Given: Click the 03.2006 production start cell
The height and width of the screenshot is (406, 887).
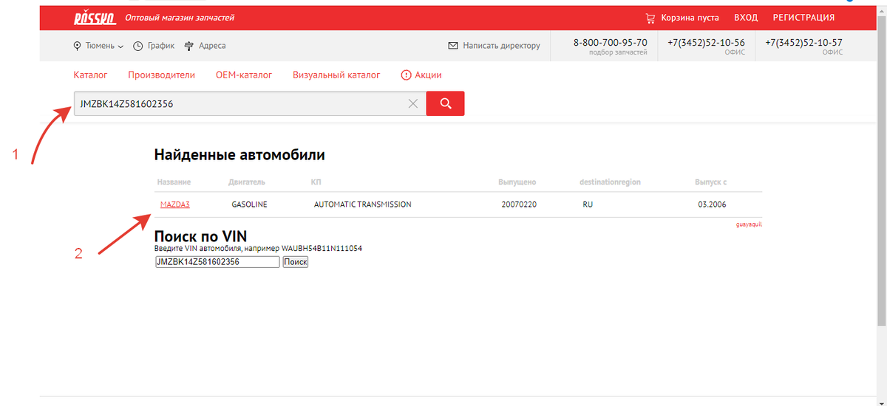Looking at the screenshot, I should click(713, 204).
